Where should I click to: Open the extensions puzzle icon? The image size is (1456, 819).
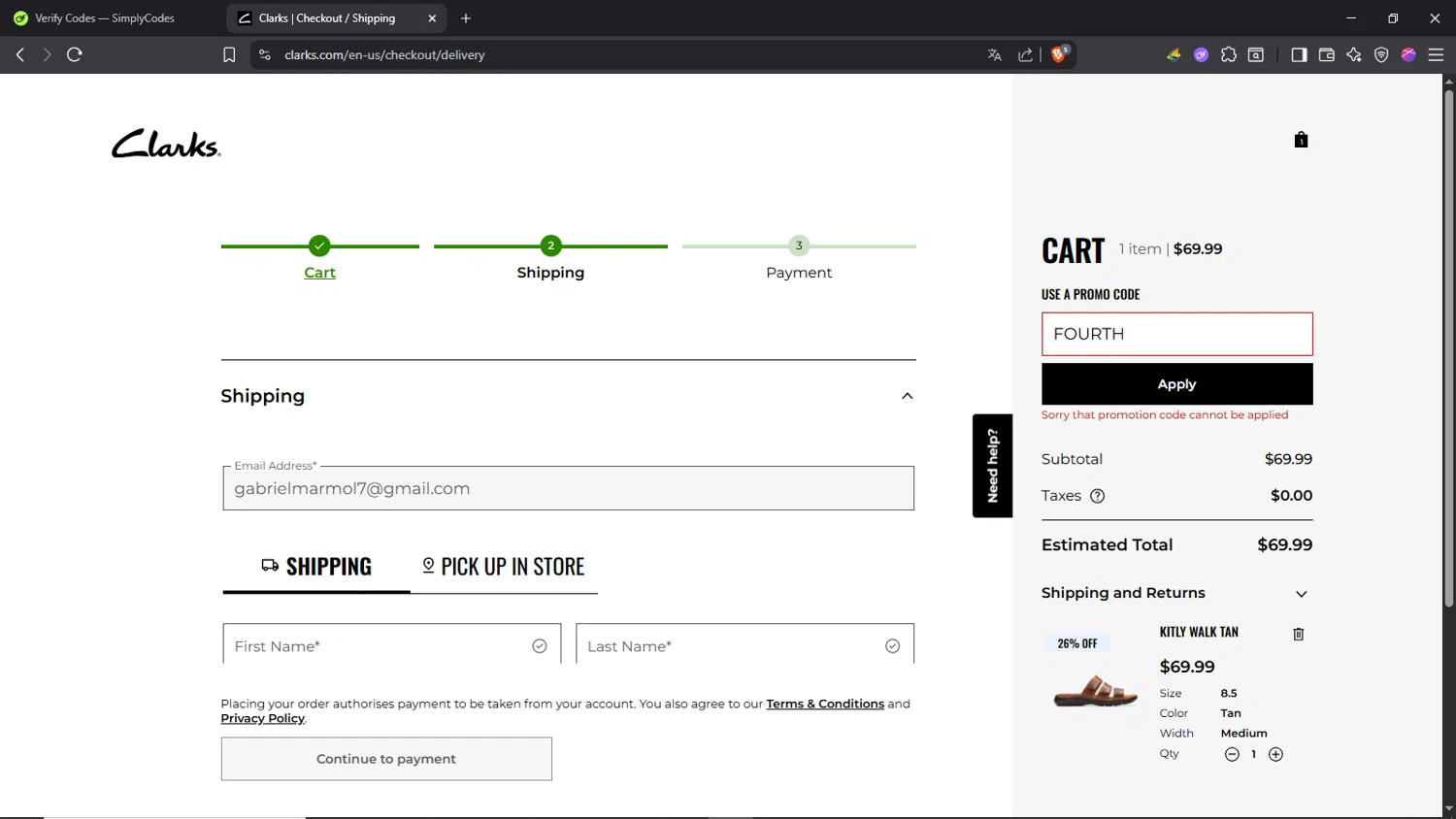pos(1229,55)
